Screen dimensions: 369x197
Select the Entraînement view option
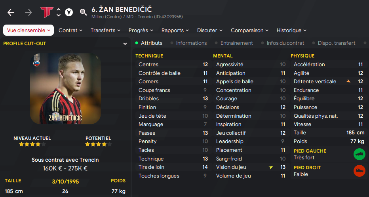coord(236,43)
